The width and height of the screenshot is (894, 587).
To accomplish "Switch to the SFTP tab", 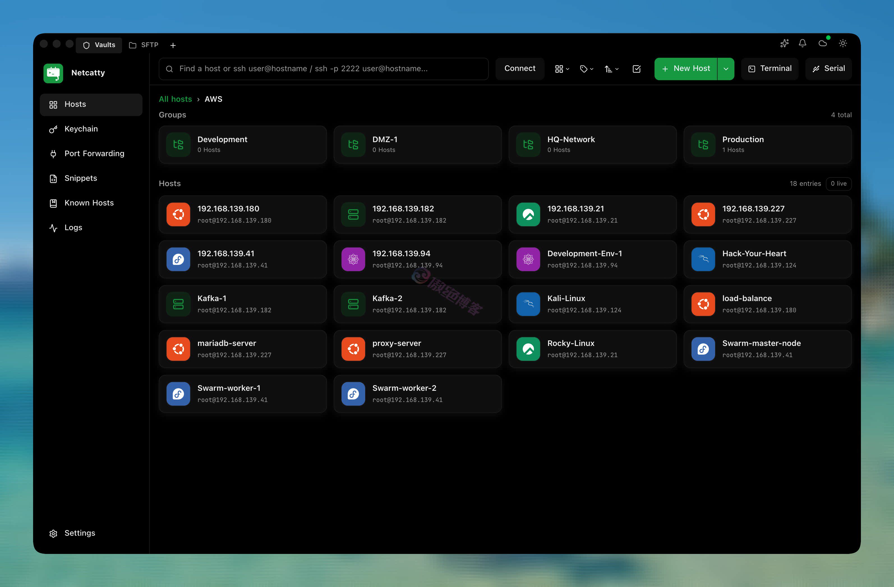I will pos(143,45).
